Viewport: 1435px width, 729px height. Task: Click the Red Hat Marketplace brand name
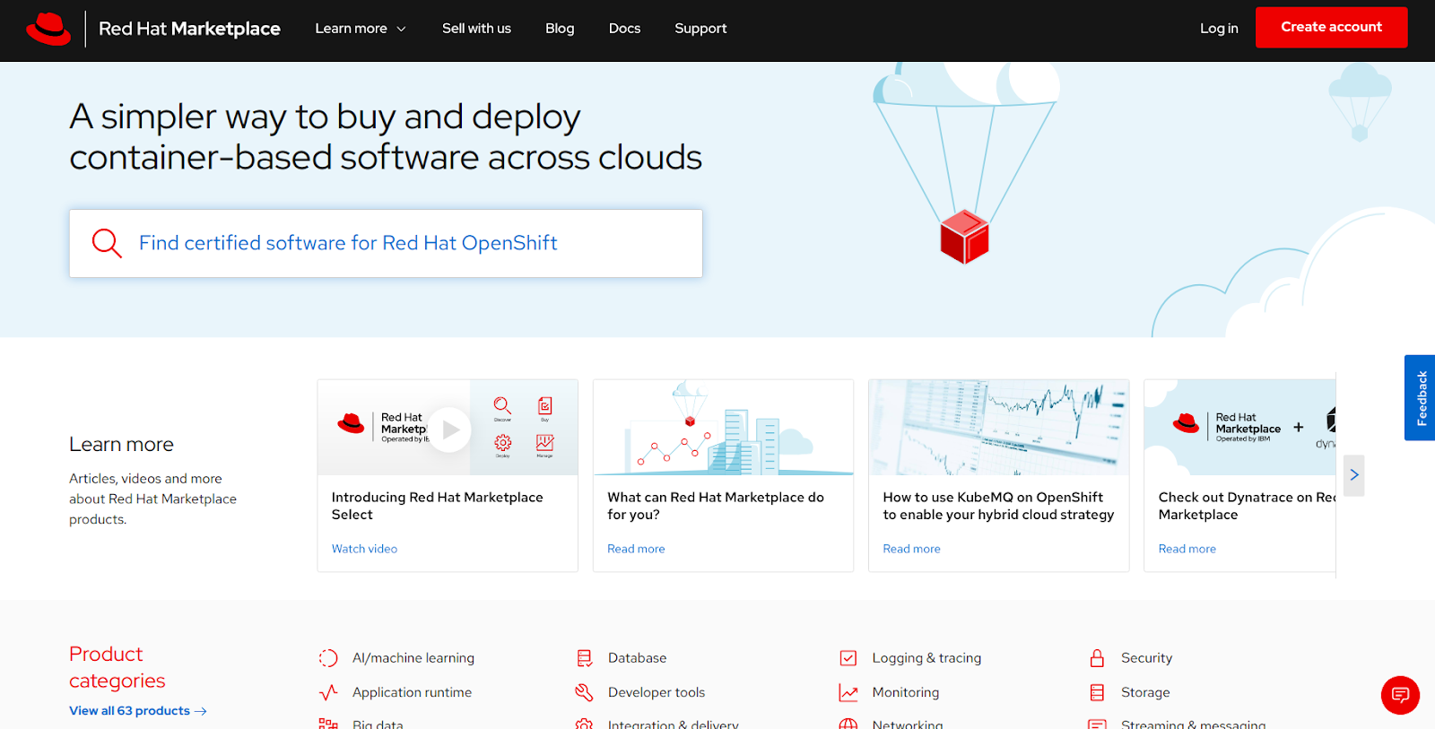189,29
